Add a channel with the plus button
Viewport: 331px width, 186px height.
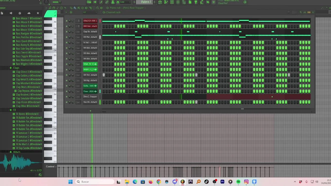[x=90, y=111]
